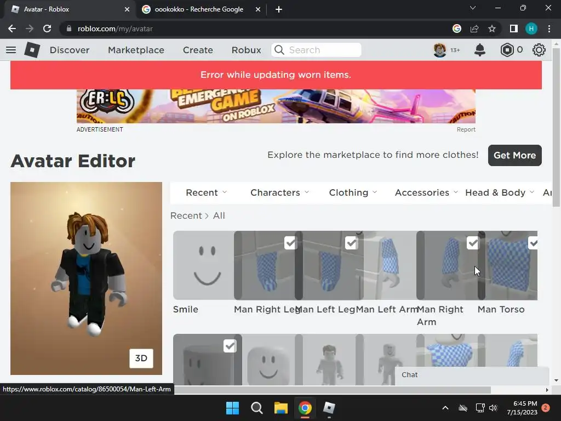
Task: Reload the page
Action: 47,29
